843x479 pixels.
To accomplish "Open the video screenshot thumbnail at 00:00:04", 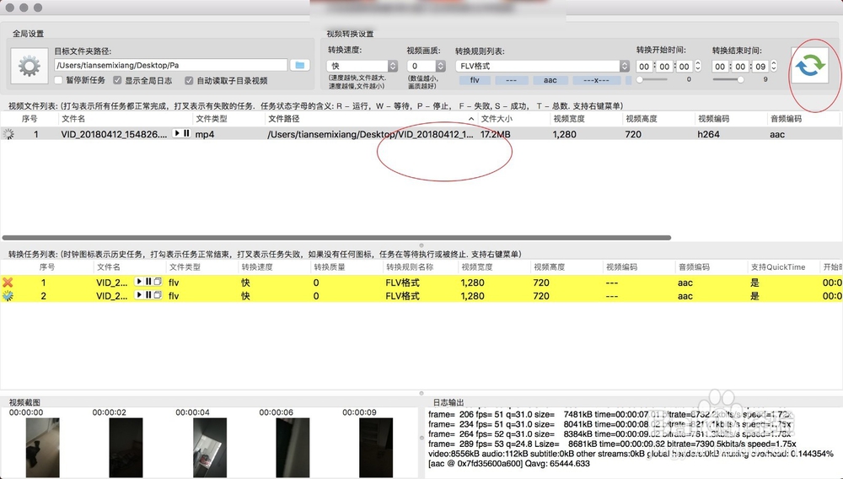I will [x=210, y=447].
